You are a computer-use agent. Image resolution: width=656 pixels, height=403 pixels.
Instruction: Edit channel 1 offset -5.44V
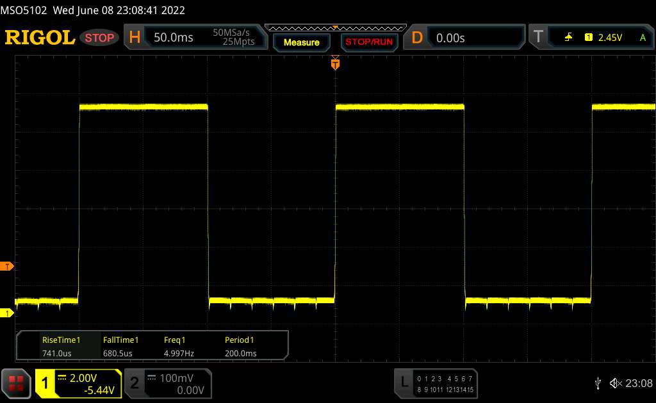click(x=99, y=390)
